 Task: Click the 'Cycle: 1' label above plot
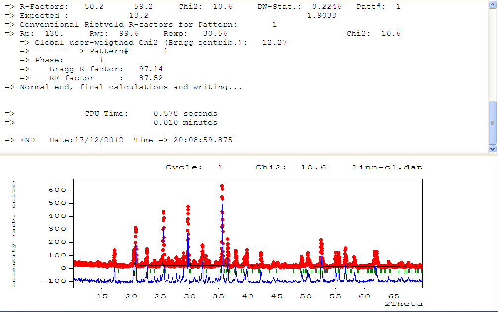(194, 167)
